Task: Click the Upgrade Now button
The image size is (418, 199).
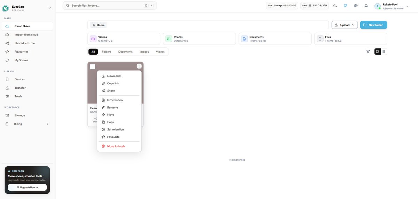Action: [27, 187]
